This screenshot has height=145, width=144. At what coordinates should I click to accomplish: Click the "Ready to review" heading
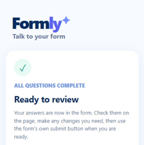pyautogui.click(x=46, y=100)
